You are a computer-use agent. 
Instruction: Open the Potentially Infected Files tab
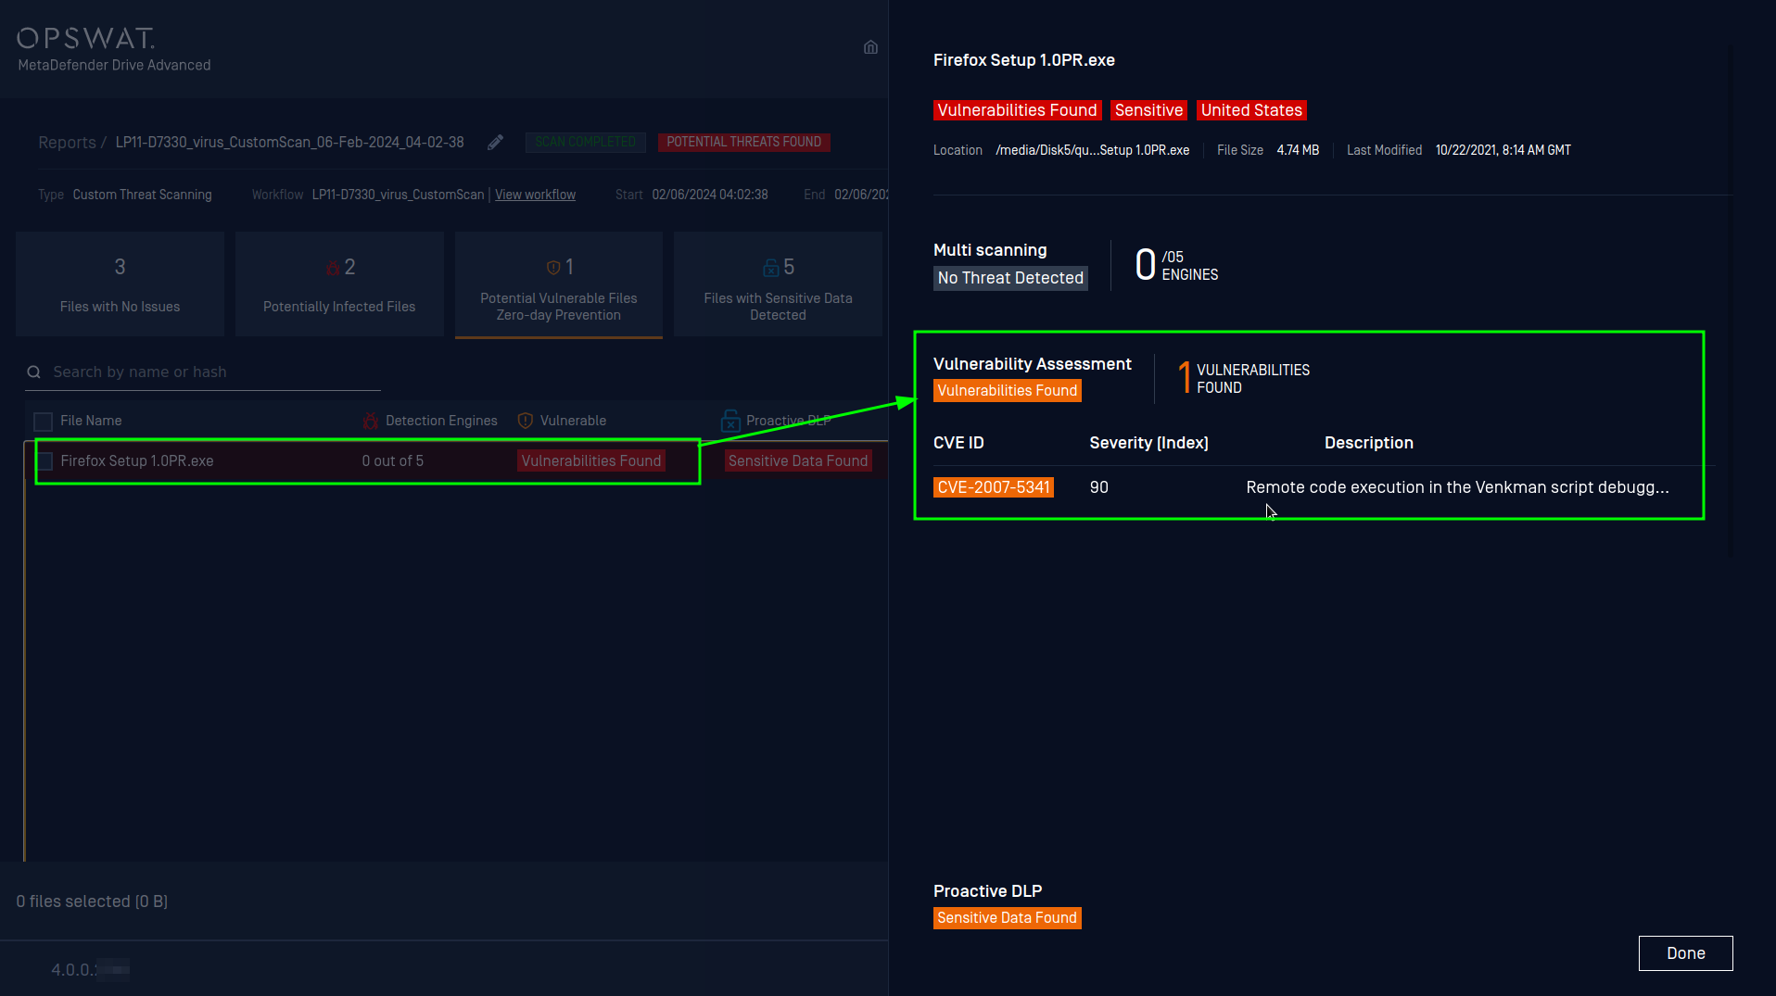tap(339, 284)
